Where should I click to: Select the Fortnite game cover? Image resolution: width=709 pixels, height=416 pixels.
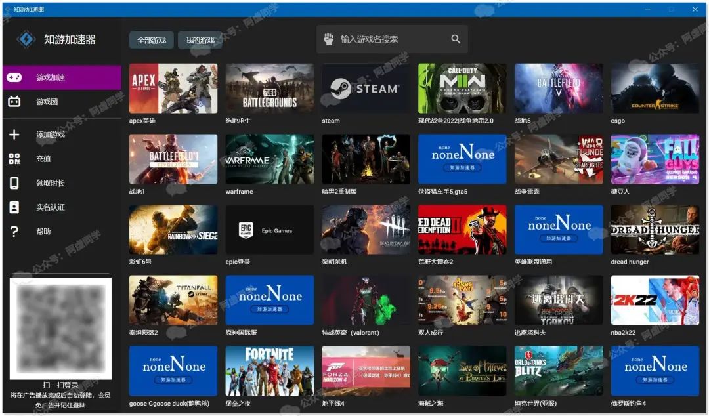(270, 371)
